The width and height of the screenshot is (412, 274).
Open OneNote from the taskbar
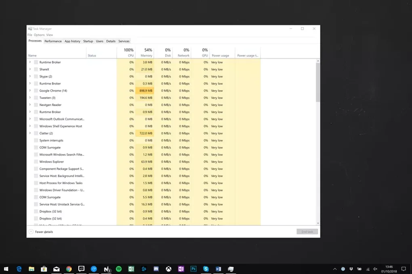point(181,269)
